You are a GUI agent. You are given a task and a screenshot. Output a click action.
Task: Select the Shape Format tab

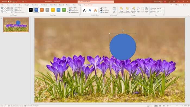pyautogui.click(x=88, y=5)
